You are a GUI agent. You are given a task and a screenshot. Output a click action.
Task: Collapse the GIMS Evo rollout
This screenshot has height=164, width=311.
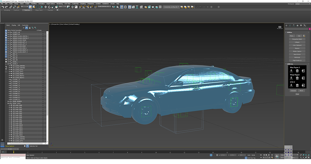coord(286,64)
